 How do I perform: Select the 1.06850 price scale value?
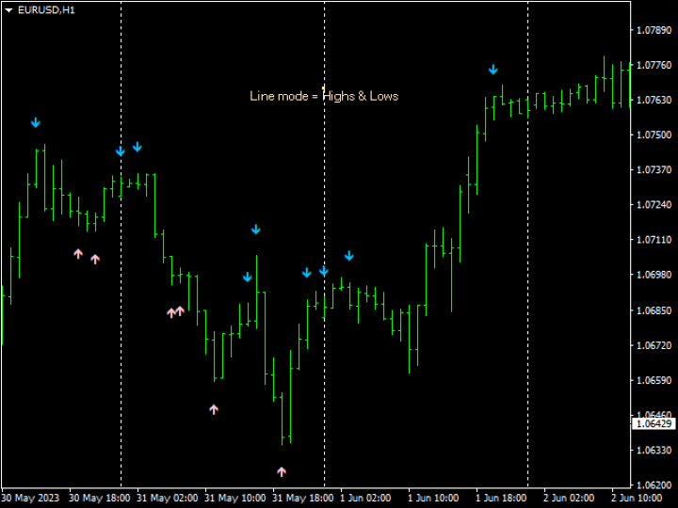(654, 310)
